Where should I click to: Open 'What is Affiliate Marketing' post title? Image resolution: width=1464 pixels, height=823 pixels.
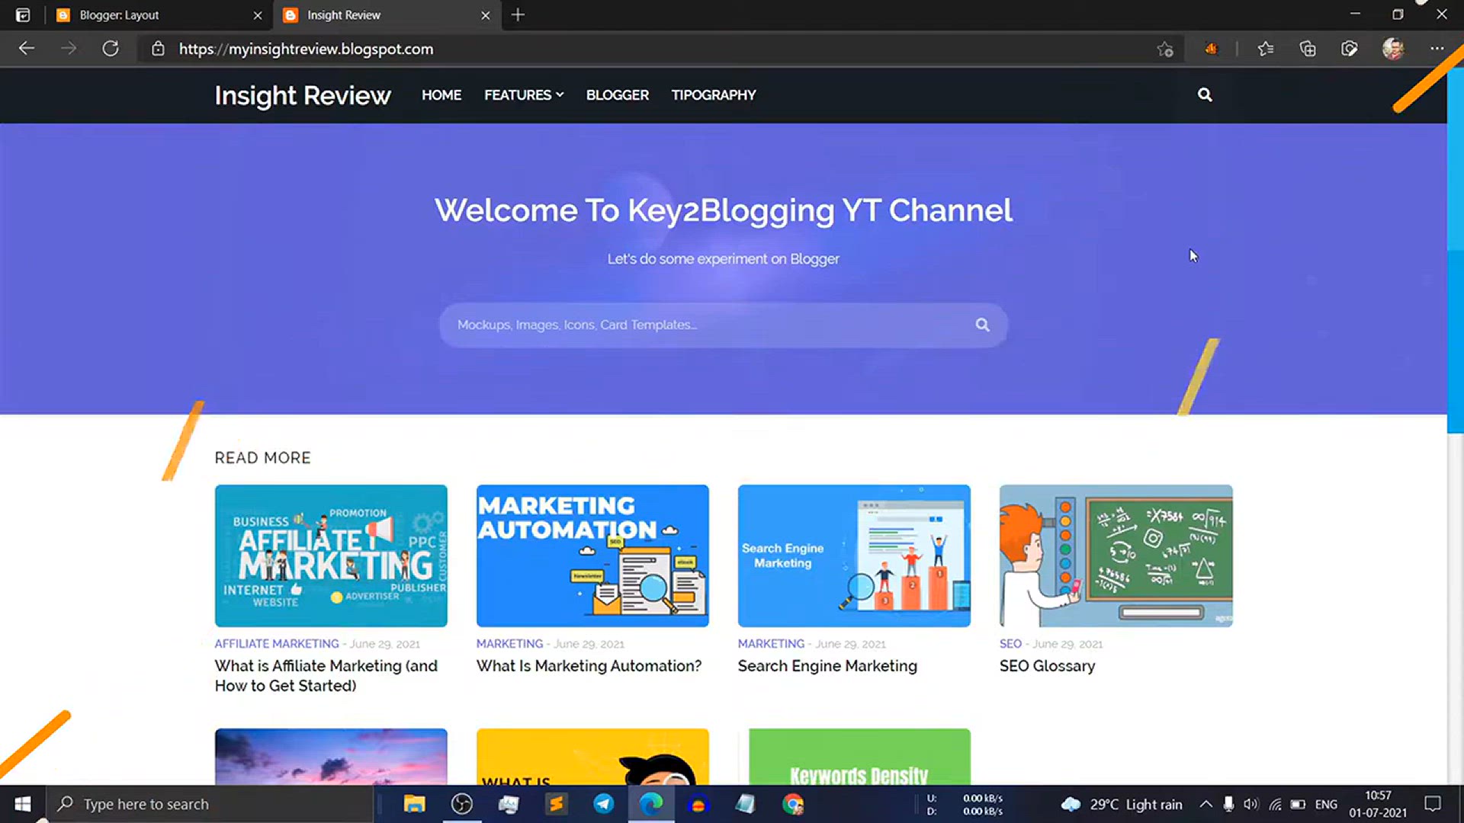[326, 675]
